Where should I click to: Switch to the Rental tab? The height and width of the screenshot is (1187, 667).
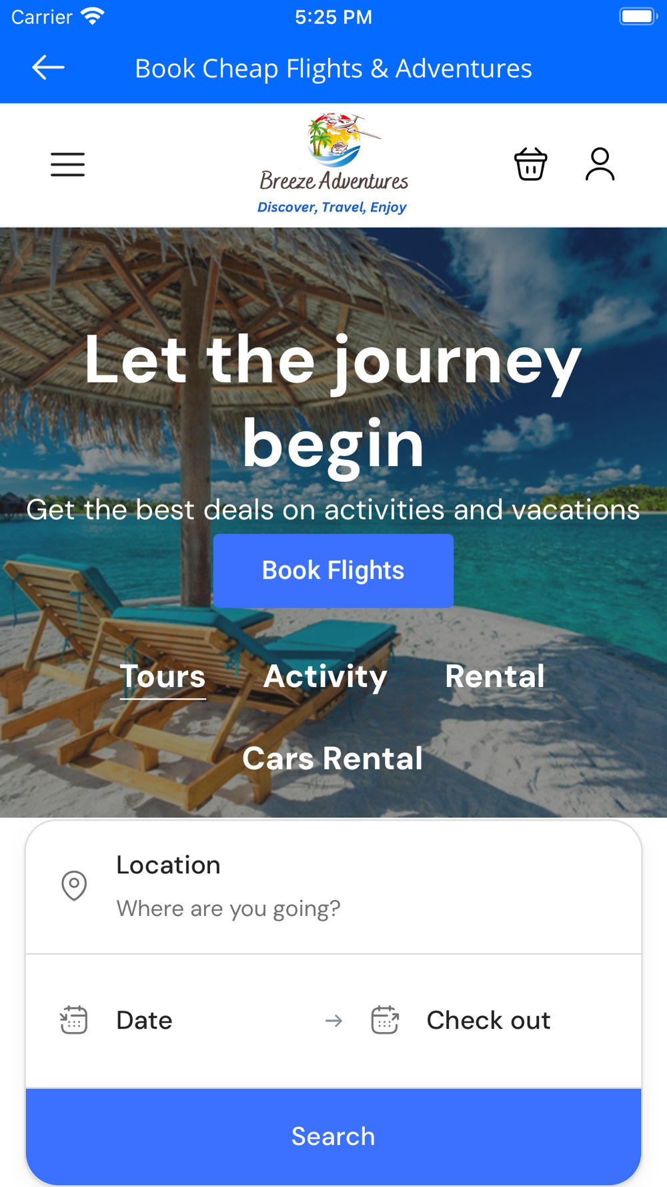pos(495,676)
